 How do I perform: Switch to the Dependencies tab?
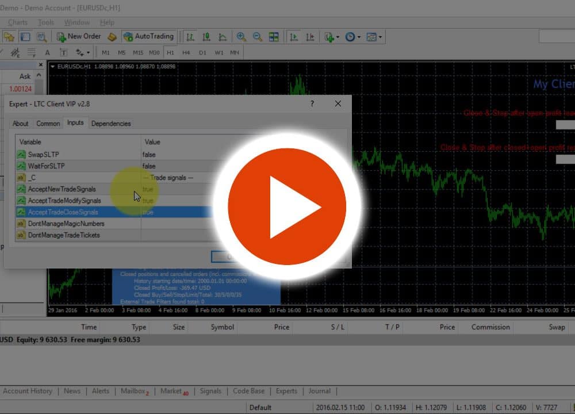coord(111,124)
